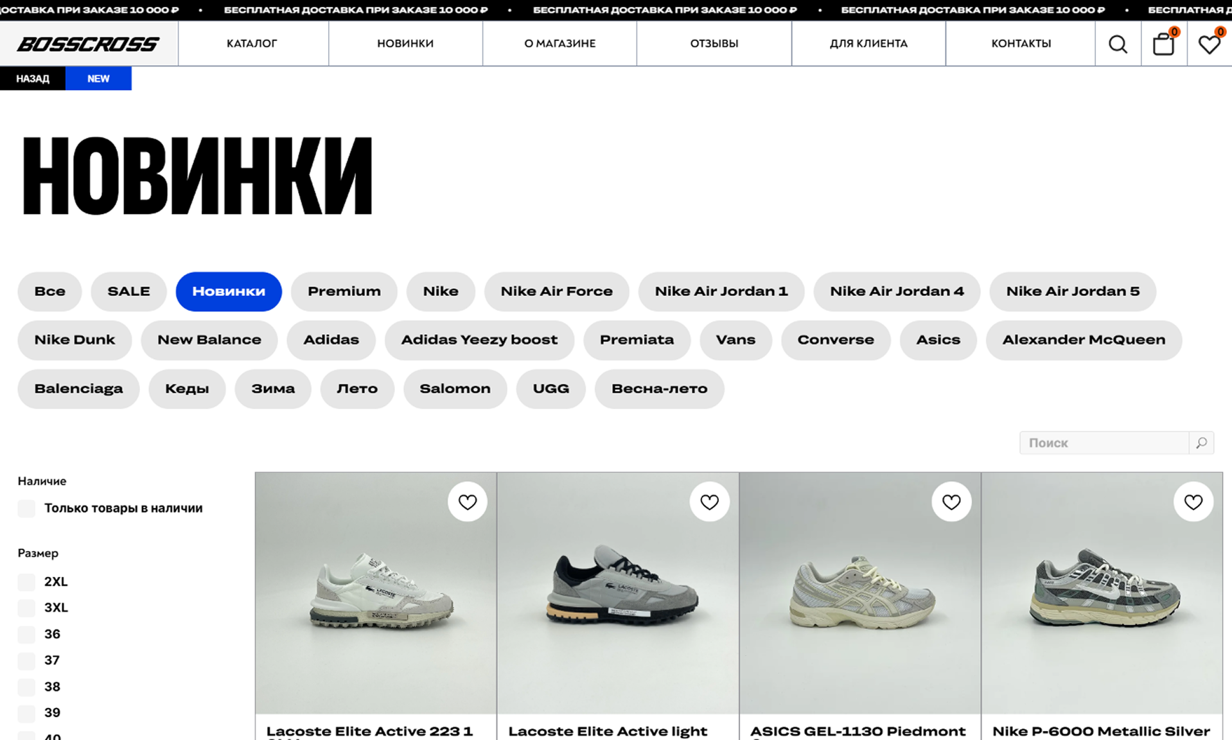Go to ОТЗЫВЫ in top navigation
Viewport: 1232px width, 740px height.
point(714,44)
